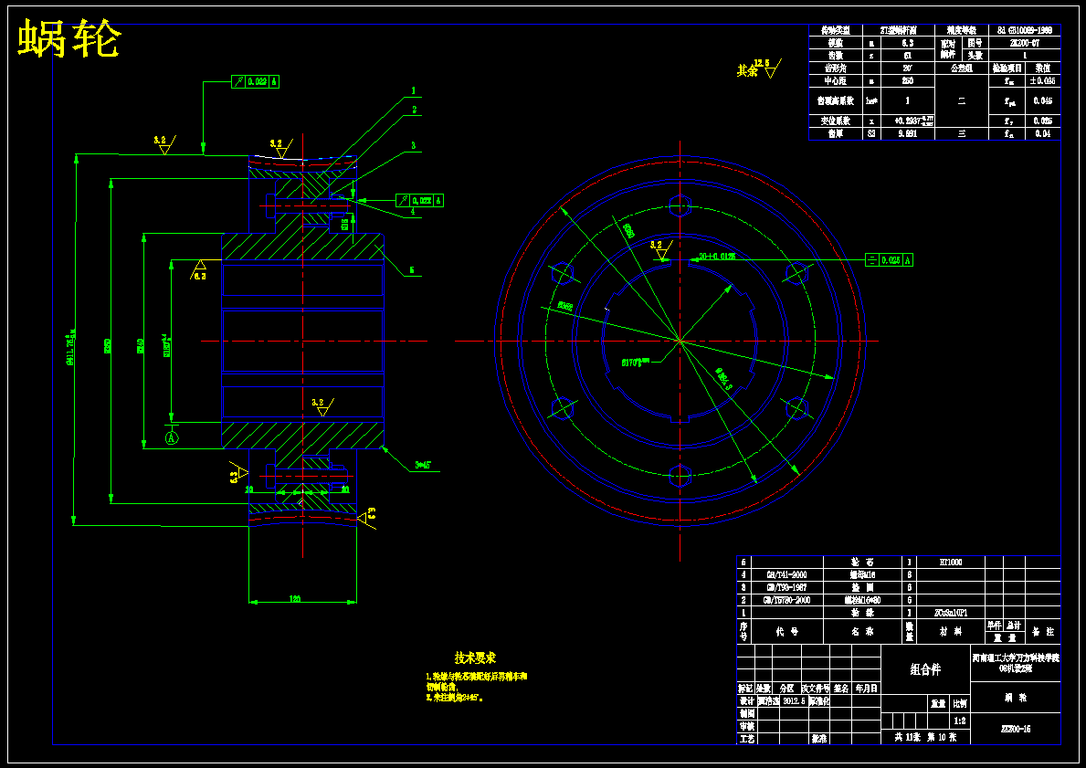Viewport: 1086px width, 768px height.
Task: Click the 6.3 roughness symbol near bore
Action: pyautogui.click(x=199, y=268)
